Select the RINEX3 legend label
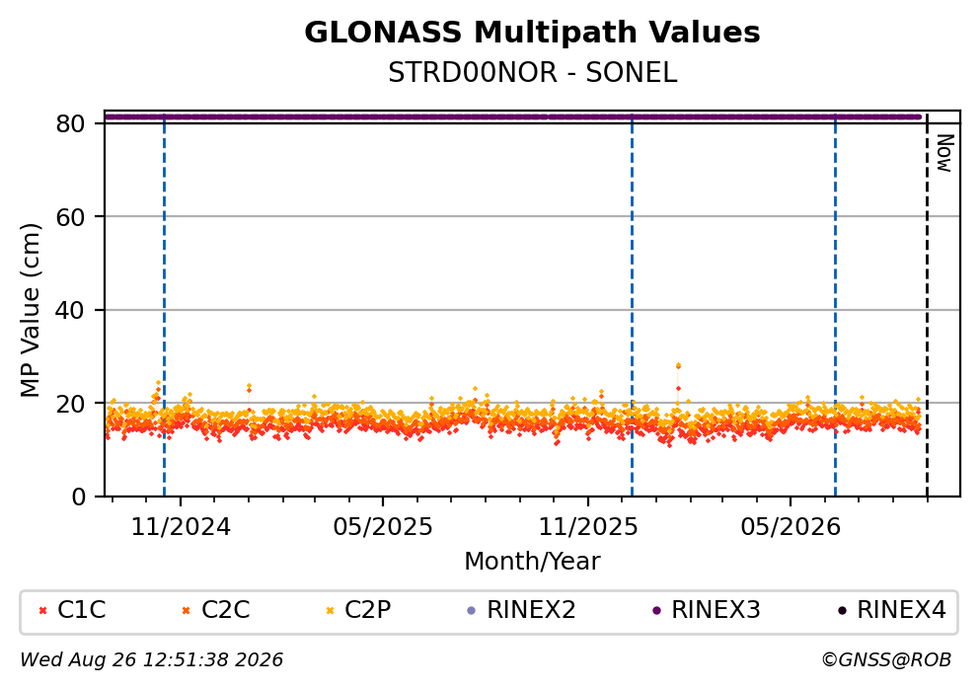This screenshot has height=690, width=980. [716, 609]
